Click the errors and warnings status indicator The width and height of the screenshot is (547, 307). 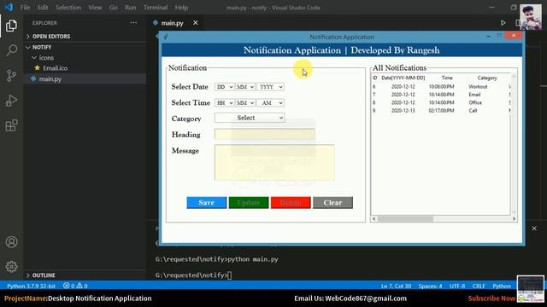(x=75, y=286)
